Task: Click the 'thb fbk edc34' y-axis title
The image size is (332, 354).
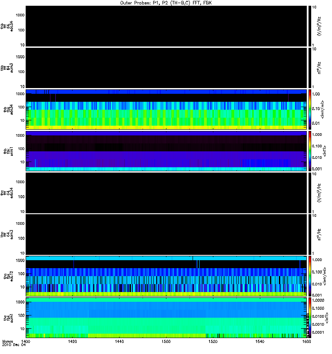Action: (x=8, y=109)
